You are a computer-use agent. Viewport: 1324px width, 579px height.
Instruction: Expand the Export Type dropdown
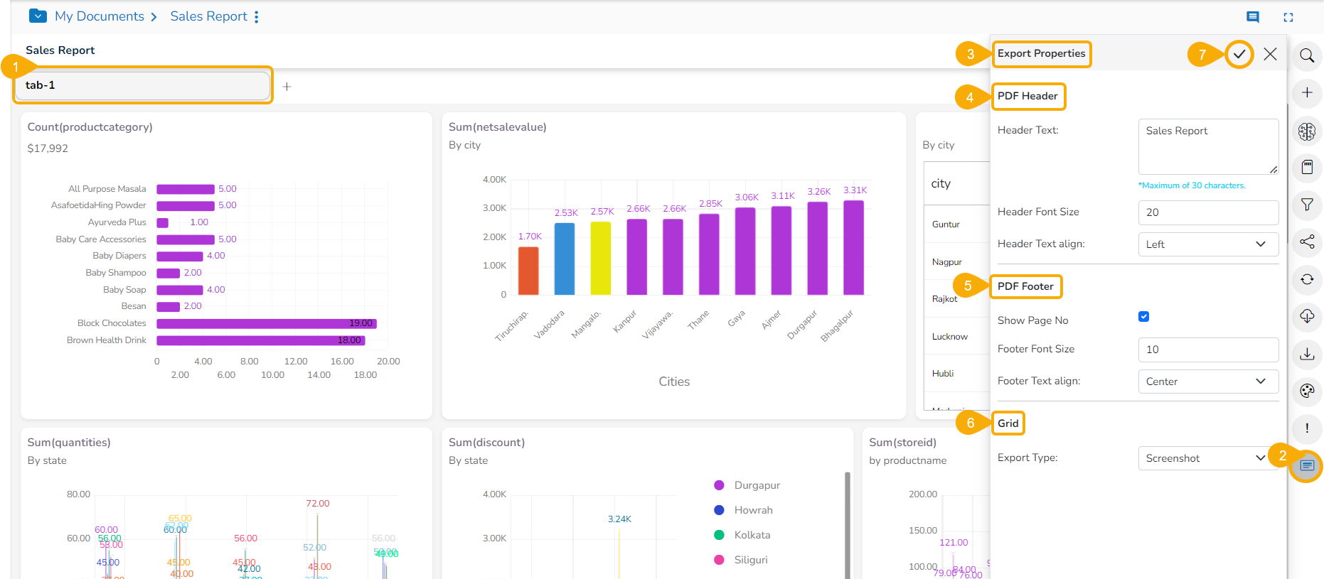(1207, 458)
